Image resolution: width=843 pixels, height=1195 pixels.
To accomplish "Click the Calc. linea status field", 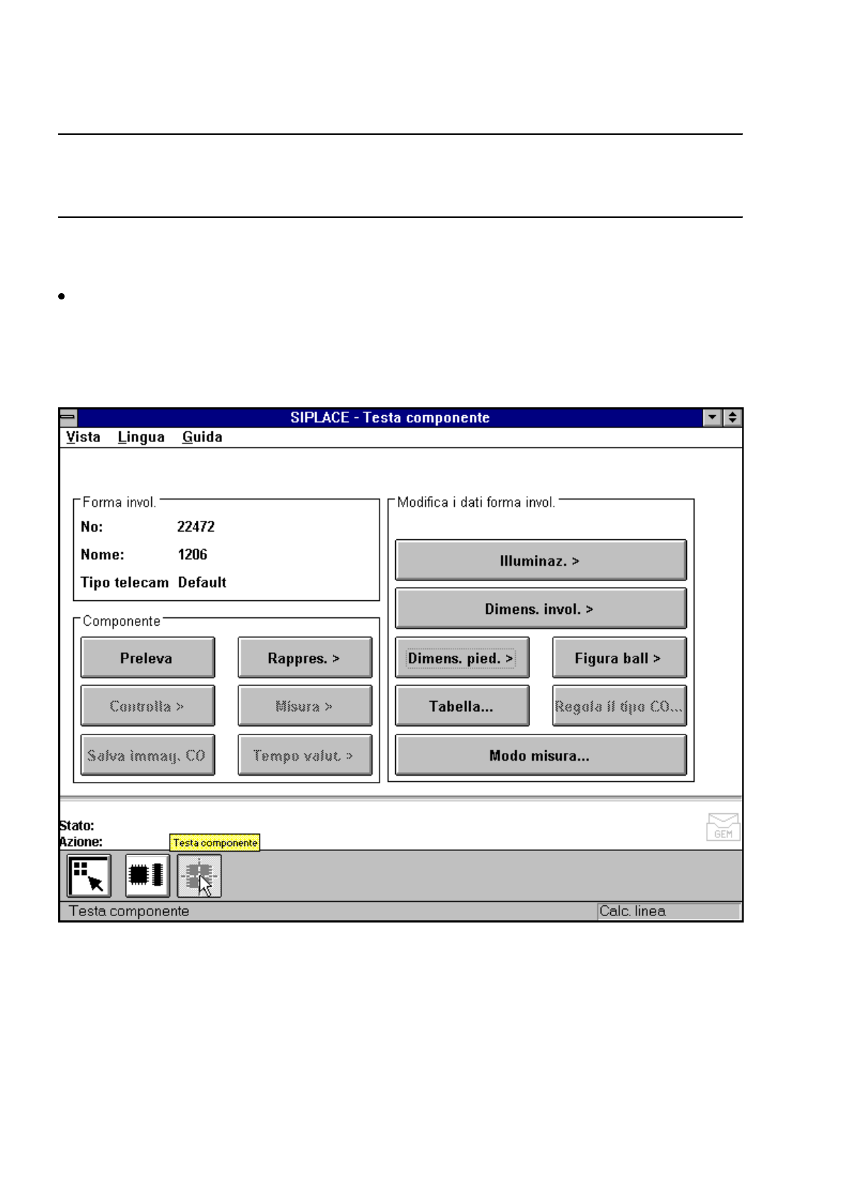I will tap(668, 911).
